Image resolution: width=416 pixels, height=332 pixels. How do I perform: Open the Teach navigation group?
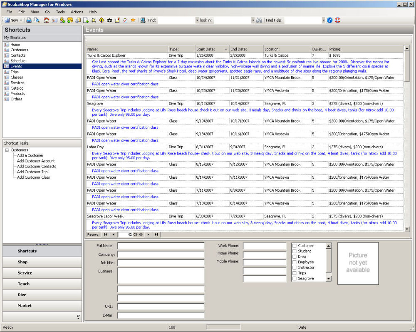point(42,284)
